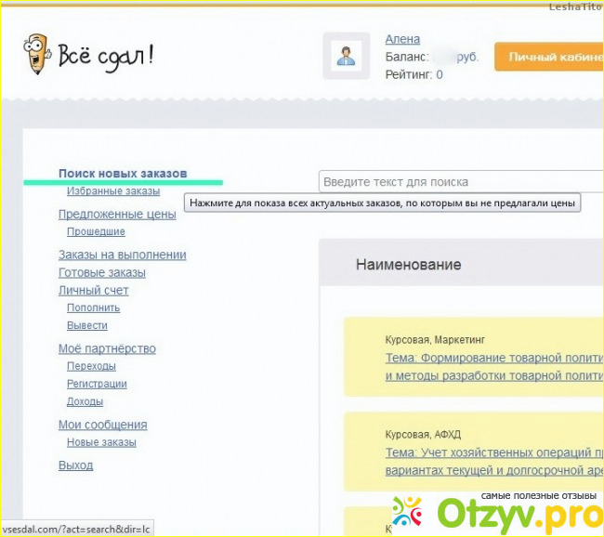Open the Алена profile link
604x537 pixels.
coord(402,39)
